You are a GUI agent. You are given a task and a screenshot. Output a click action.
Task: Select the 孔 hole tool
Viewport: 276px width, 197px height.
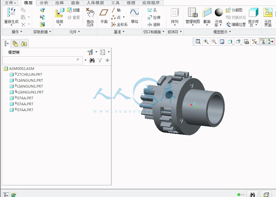coord(152,10)
